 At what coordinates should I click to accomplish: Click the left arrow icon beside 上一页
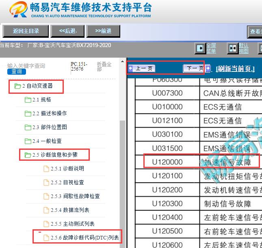pos(130,68)
